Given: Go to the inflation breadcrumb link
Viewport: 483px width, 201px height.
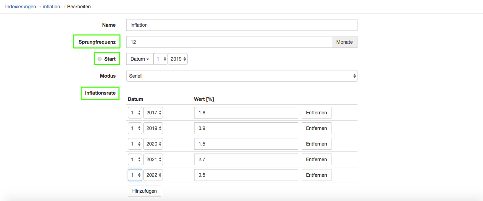Looking at the screenshot, I should (51, 7).
